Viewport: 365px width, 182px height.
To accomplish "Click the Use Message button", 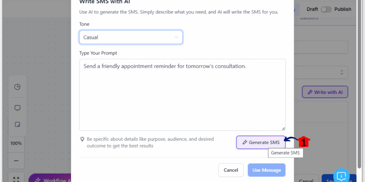I will click(267, 170).
